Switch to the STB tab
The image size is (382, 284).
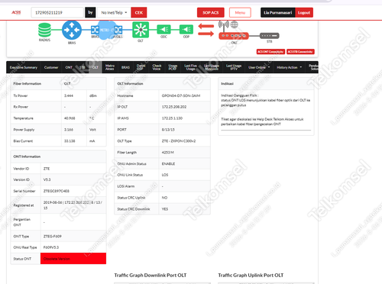[x=82, y=67]
